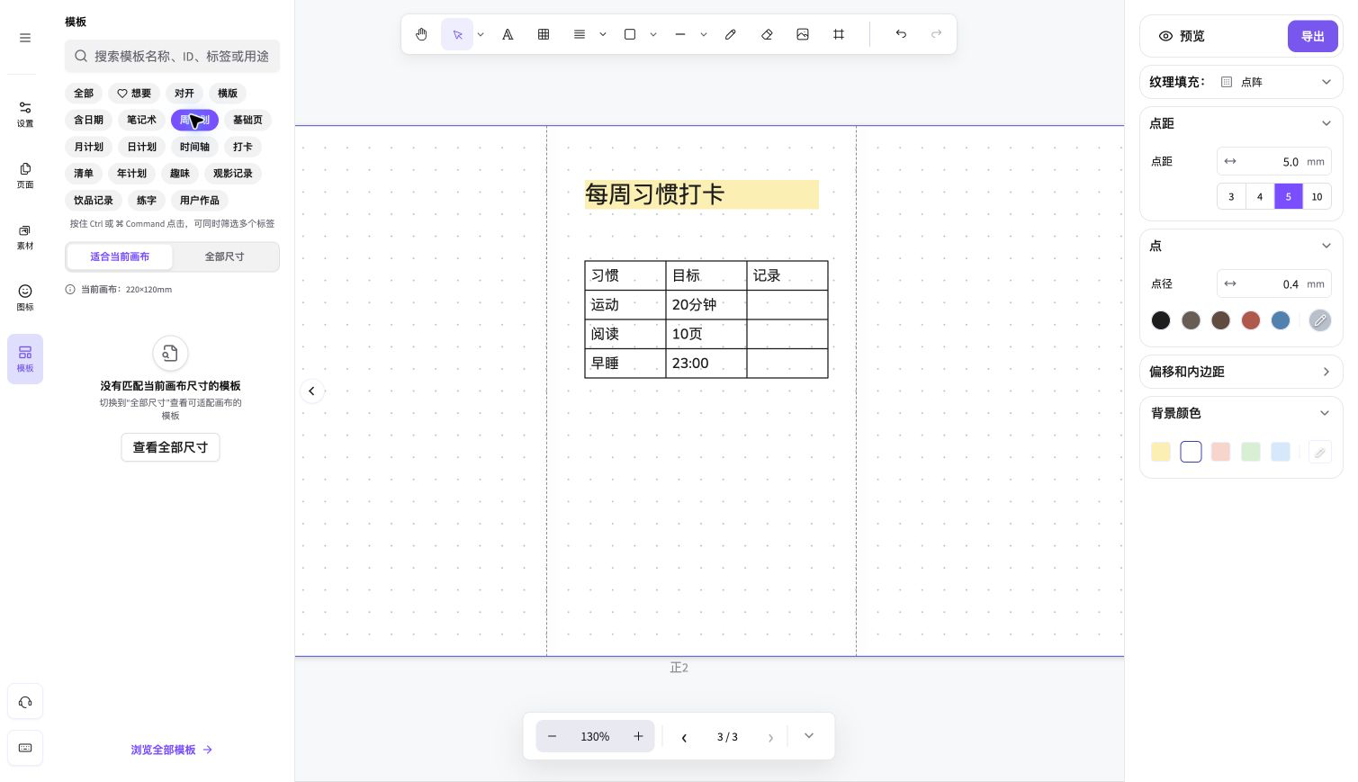
Task: Undo the last action
Action: [901, 34]
